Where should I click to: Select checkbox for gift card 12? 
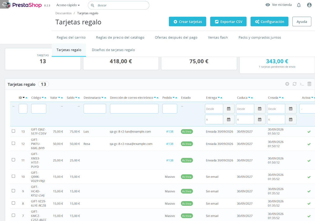tap(13, 143)
